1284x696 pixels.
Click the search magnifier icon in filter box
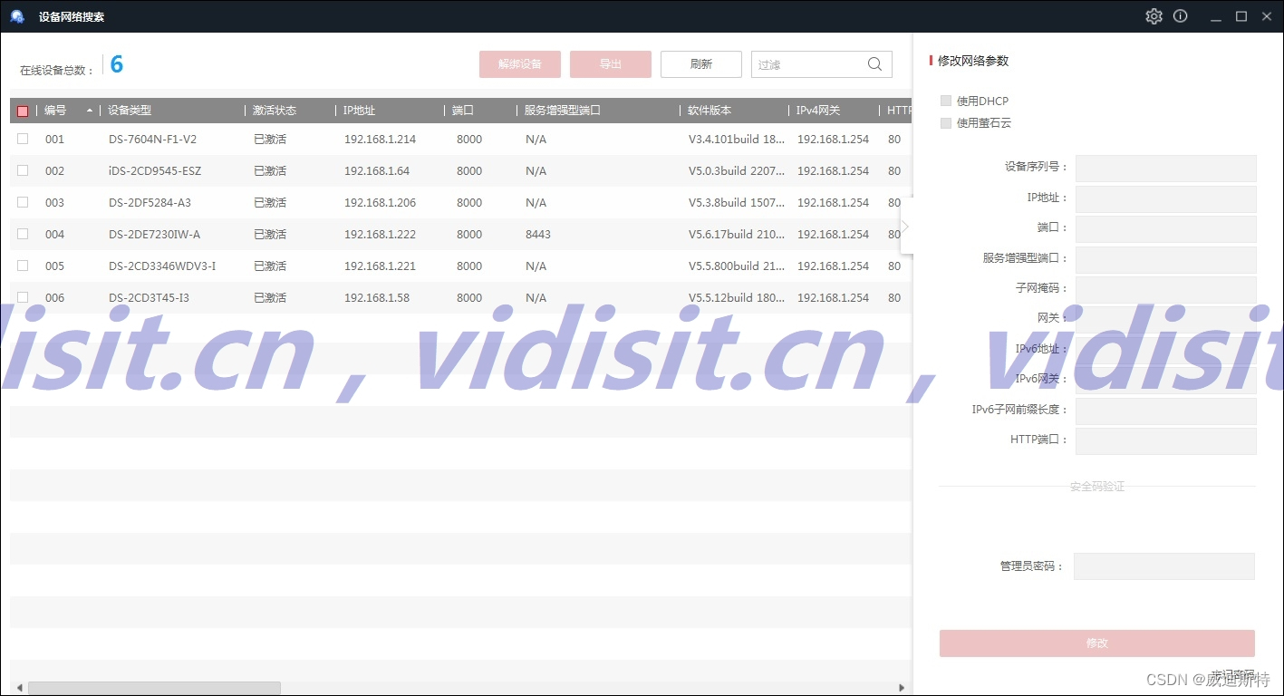874,64
